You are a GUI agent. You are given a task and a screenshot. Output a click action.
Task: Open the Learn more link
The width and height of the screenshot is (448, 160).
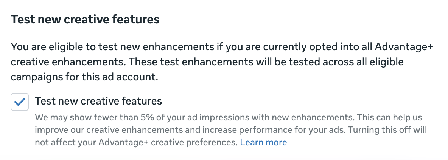263,142
